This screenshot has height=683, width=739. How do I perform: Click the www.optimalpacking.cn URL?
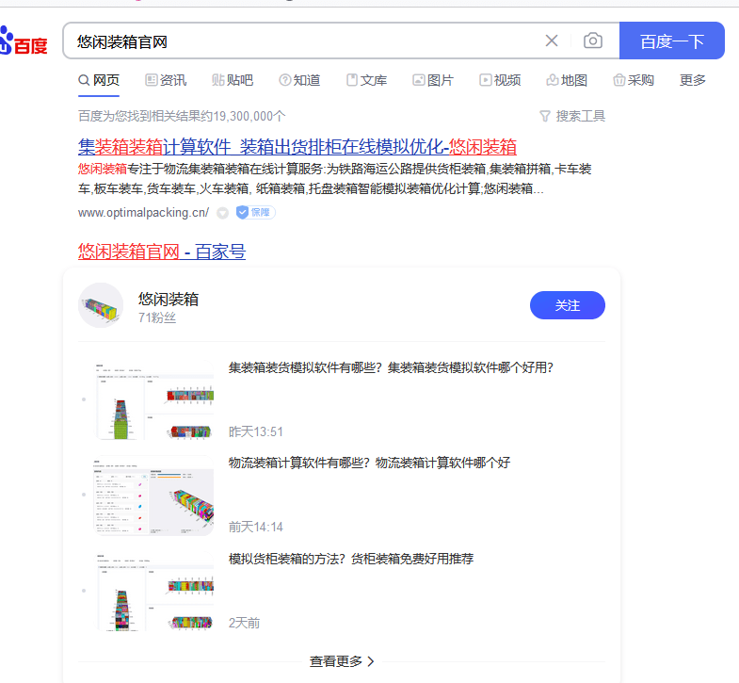point(143,213)
